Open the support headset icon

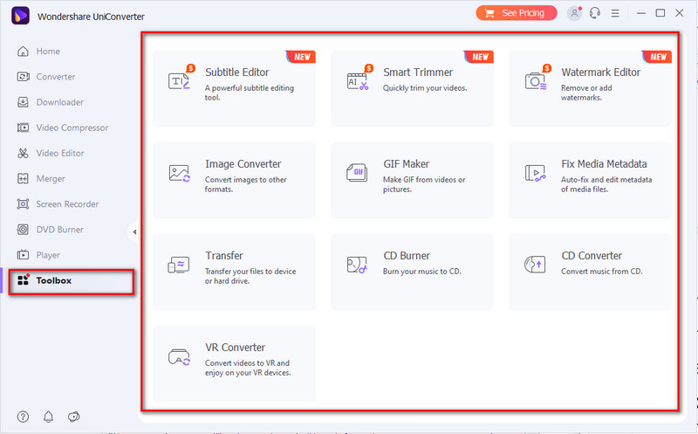click(595, 13)
